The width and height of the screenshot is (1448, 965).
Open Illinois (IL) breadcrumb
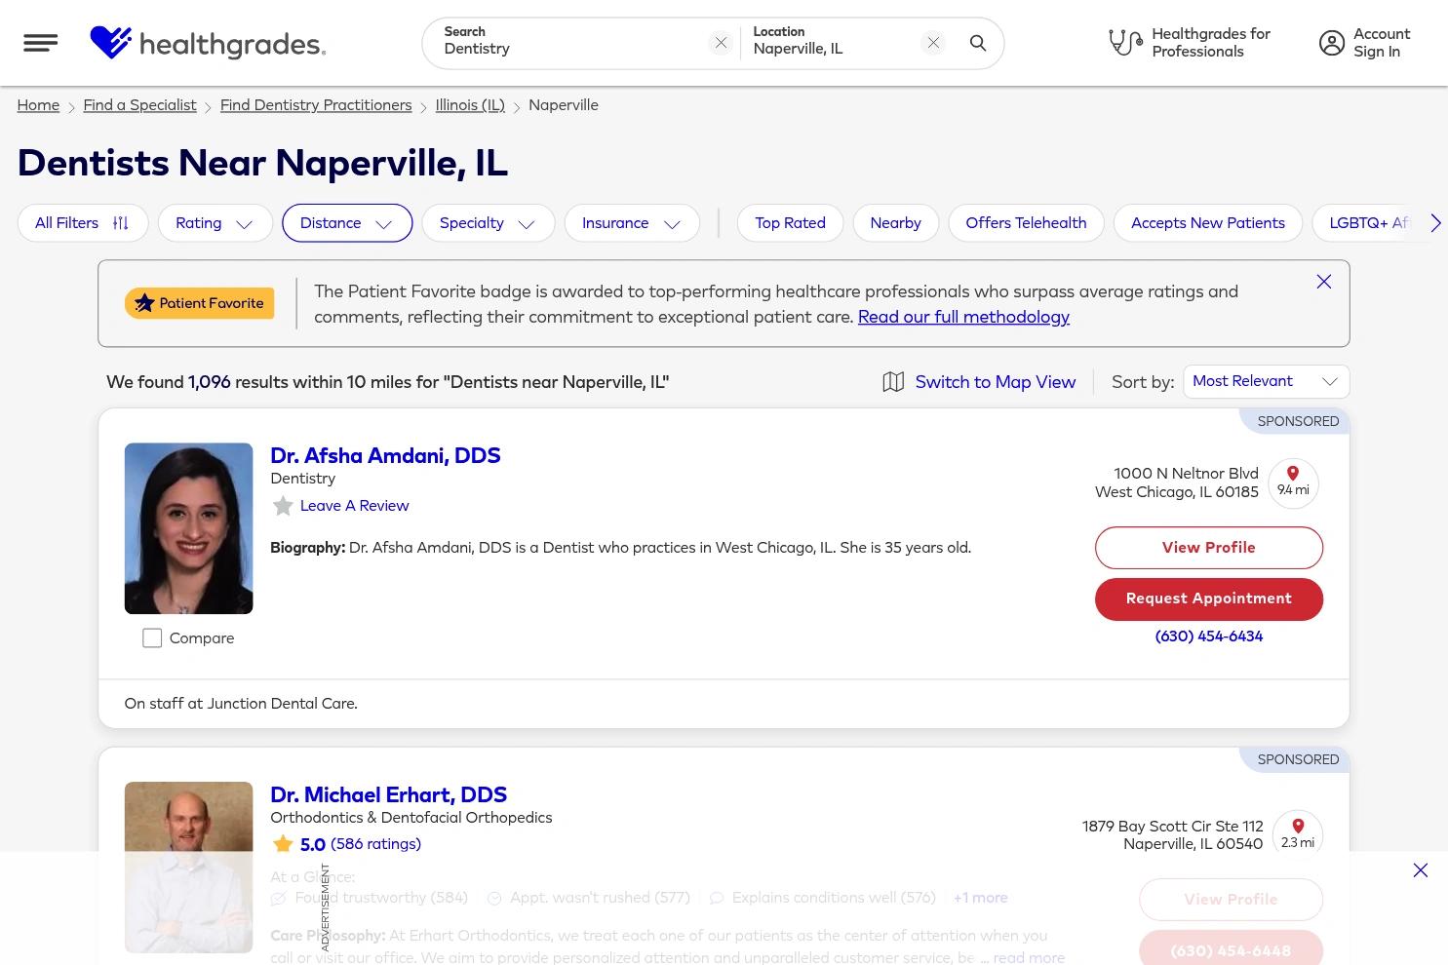(470, 105)
